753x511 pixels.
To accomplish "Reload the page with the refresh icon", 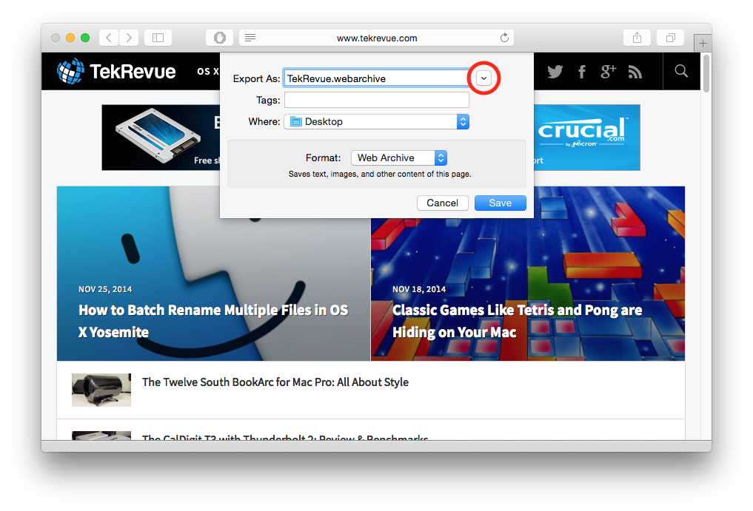I will (504, 38).
